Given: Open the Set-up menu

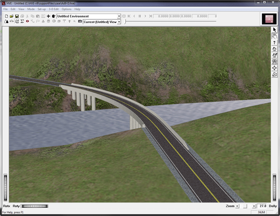Looking at the screenshot, I should (42, 9).
